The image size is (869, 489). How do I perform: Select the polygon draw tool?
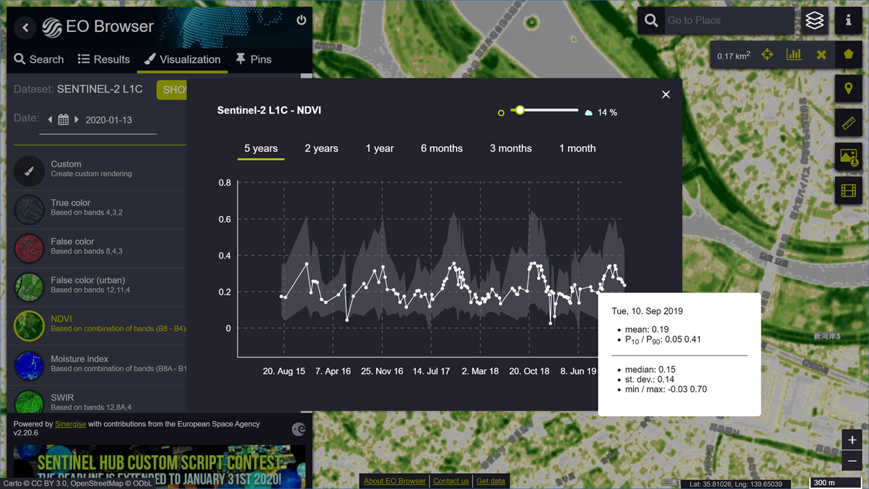[x=849, y=54]
